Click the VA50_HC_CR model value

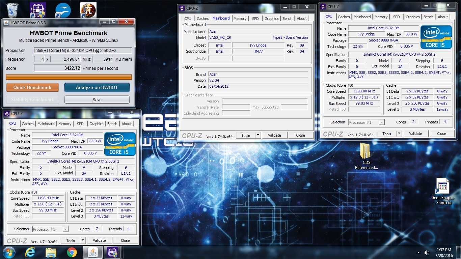point(240,37)
